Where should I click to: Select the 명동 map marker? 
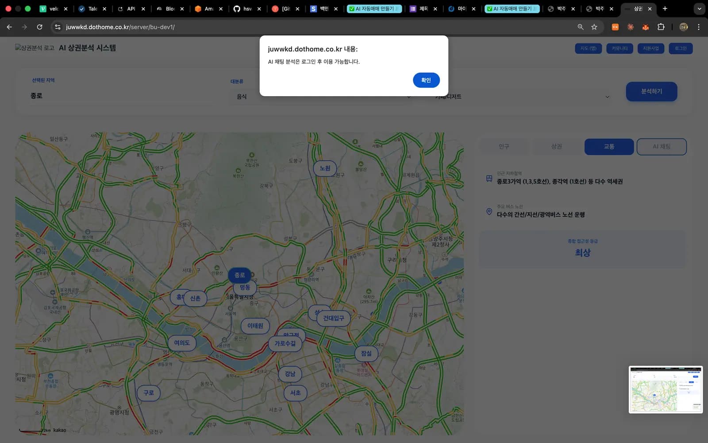click(x=245, y=288)
